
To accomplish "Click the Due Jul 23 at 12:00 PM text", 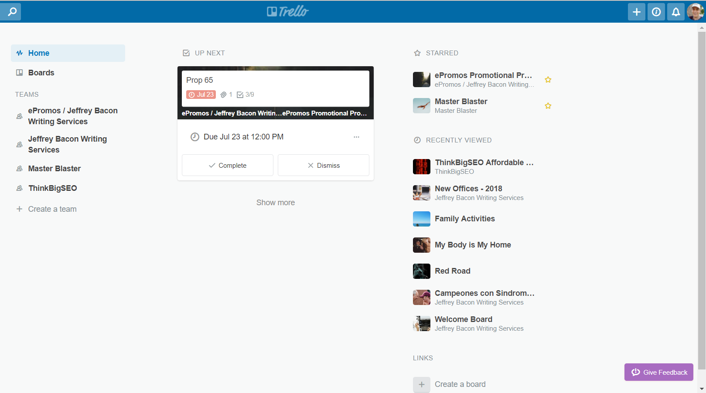I will [x=243, y=137].
